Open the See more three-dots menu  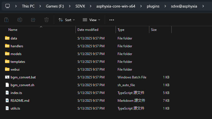point(112,20)
